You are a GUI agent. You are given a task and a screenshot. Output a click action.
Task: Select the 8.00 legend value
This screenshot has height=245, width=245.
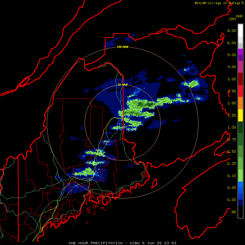click(232, 30)
